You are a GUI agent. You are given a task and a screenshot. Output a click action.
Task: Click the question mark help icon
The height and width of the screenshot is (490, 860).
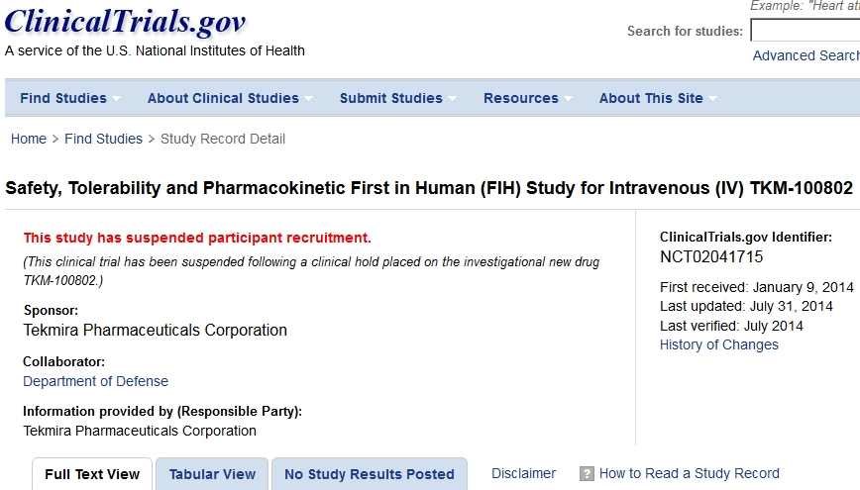[587, 474]
